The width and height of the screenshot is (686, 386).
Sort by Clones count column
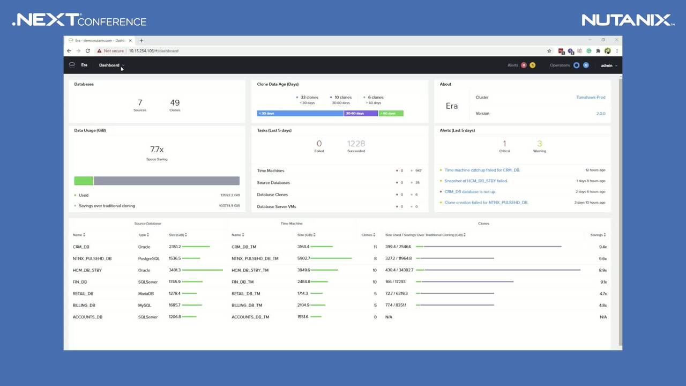click(x=368, y=235)
